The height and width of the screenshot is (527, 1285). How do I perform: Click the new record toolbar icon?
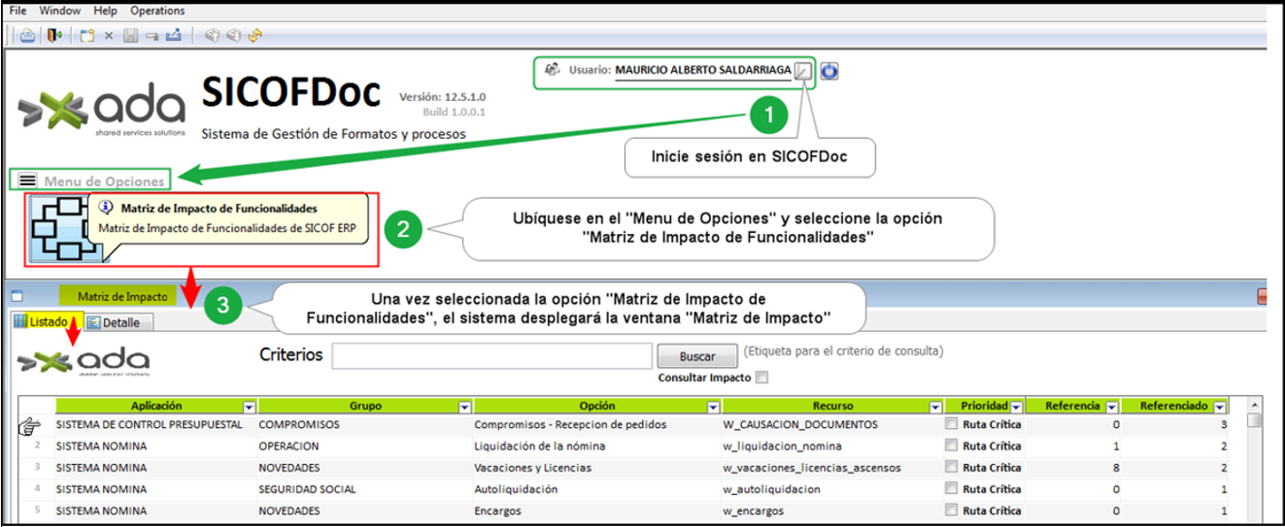click(87, 35)
